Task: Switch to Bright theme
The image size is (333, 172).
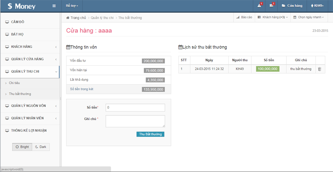Action: pyautogui.click(x=22, y=147)
